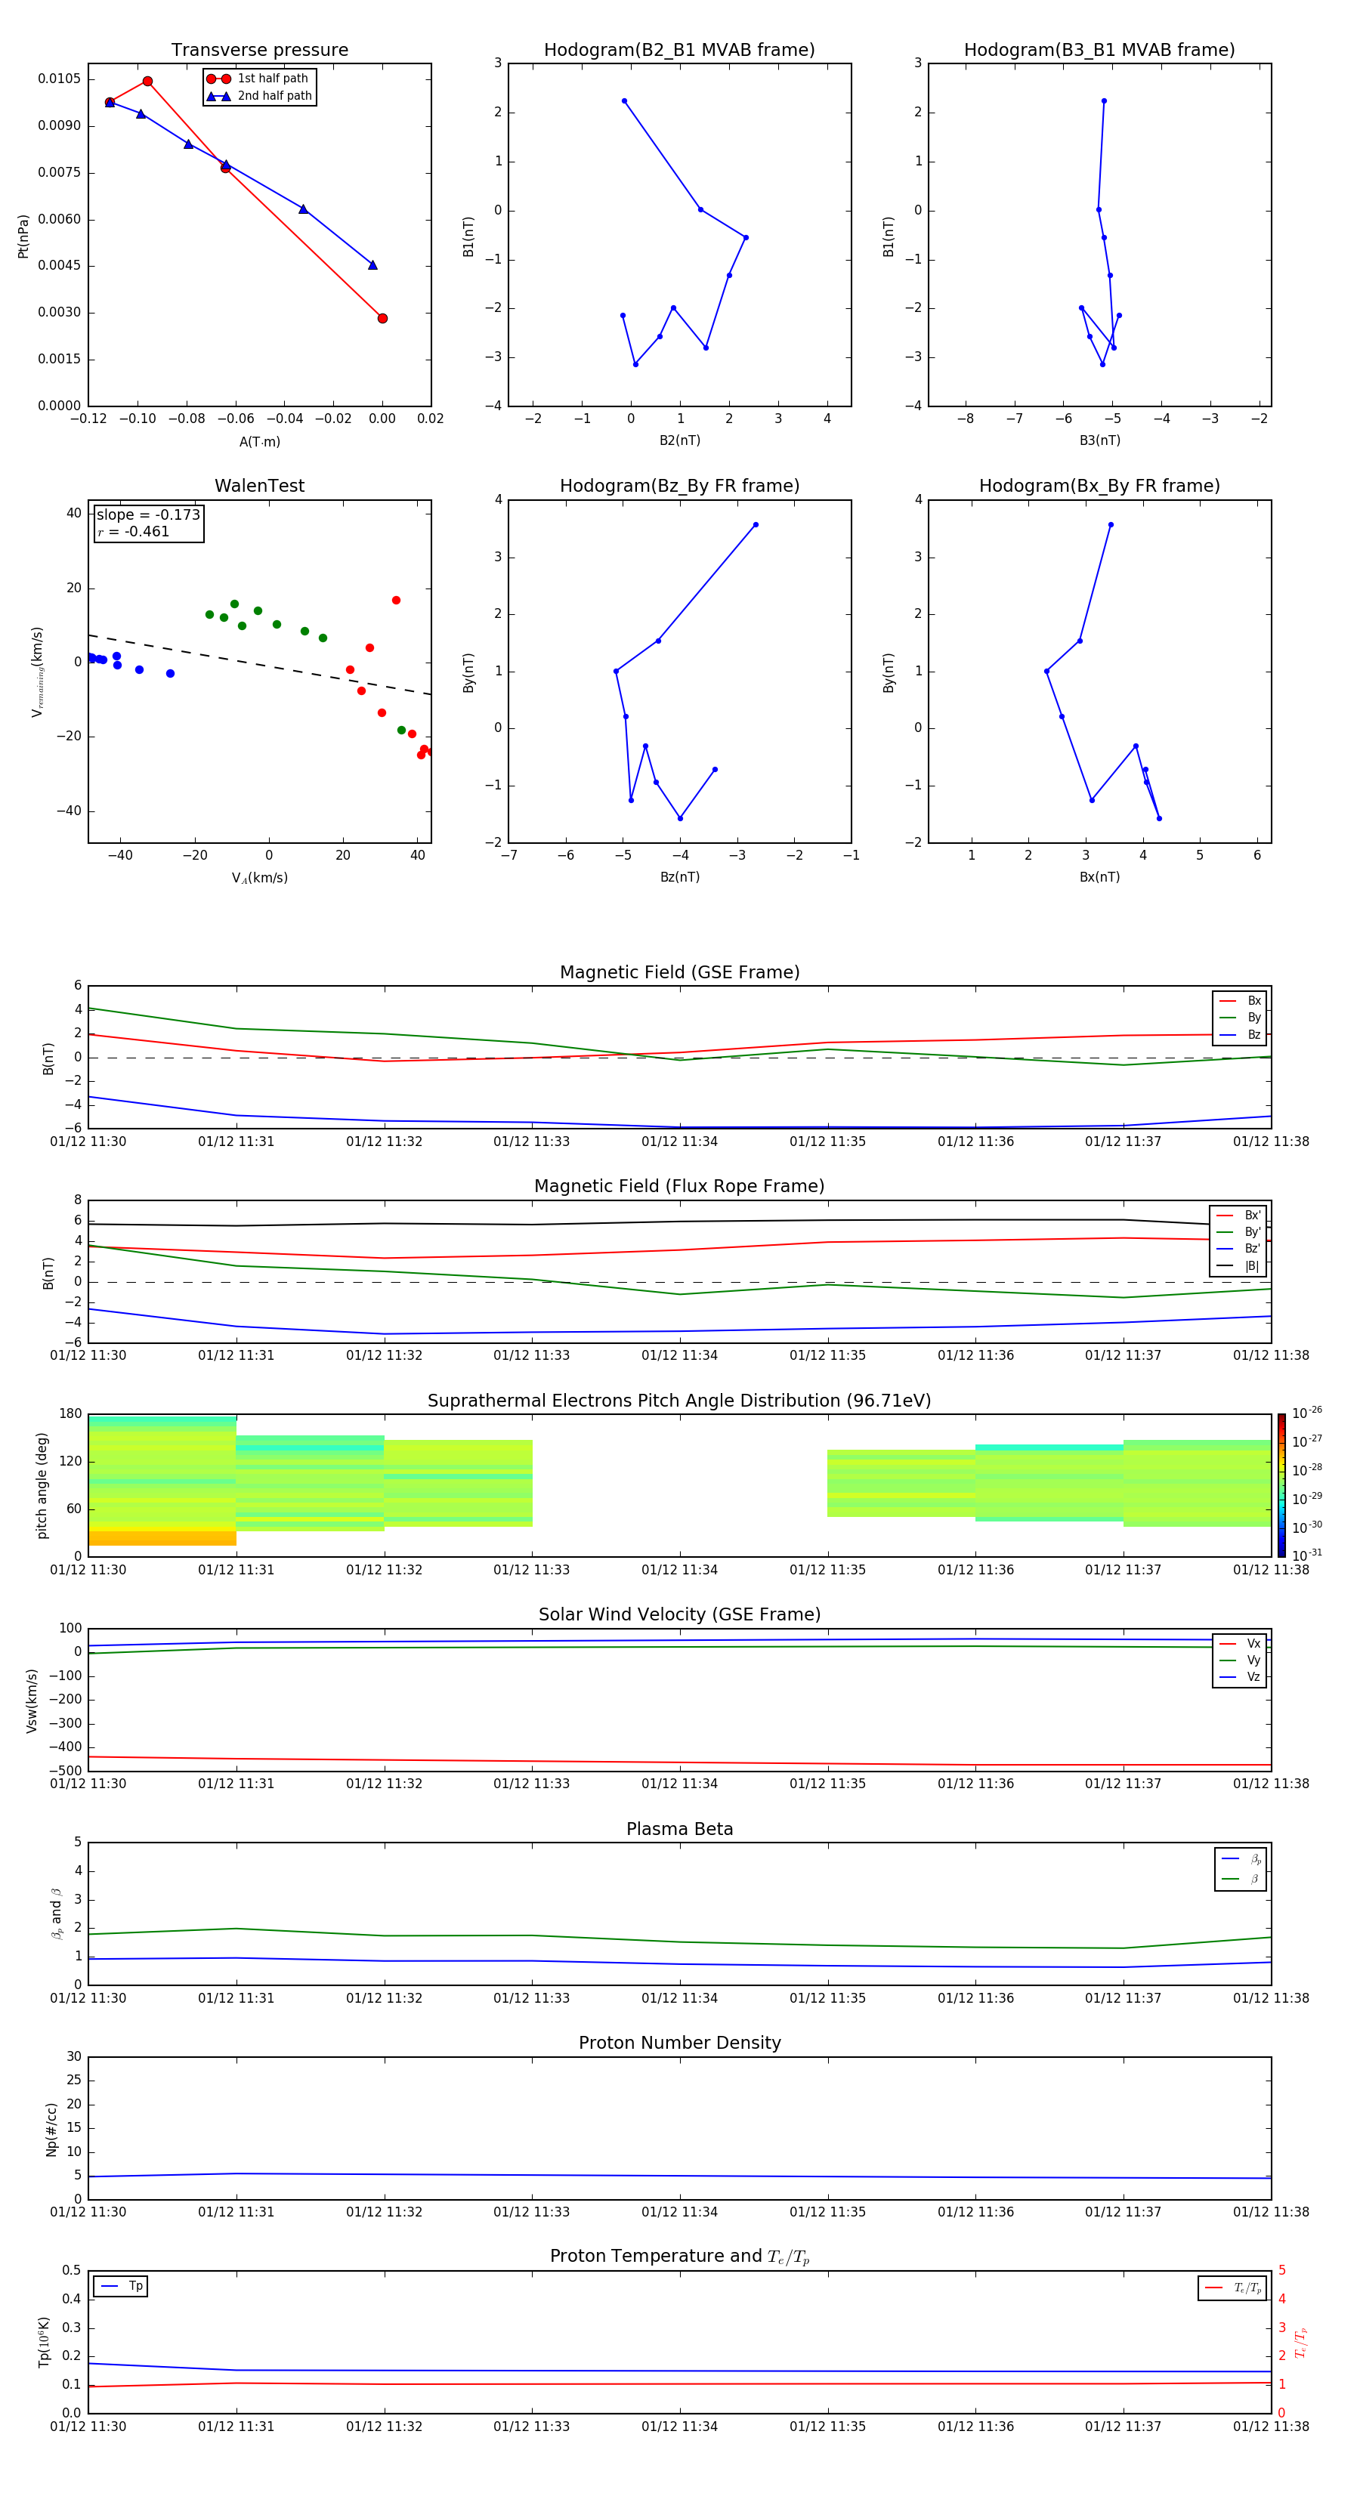
Task: Click the '2nd half path' legend entry
Action: (259, 96)
